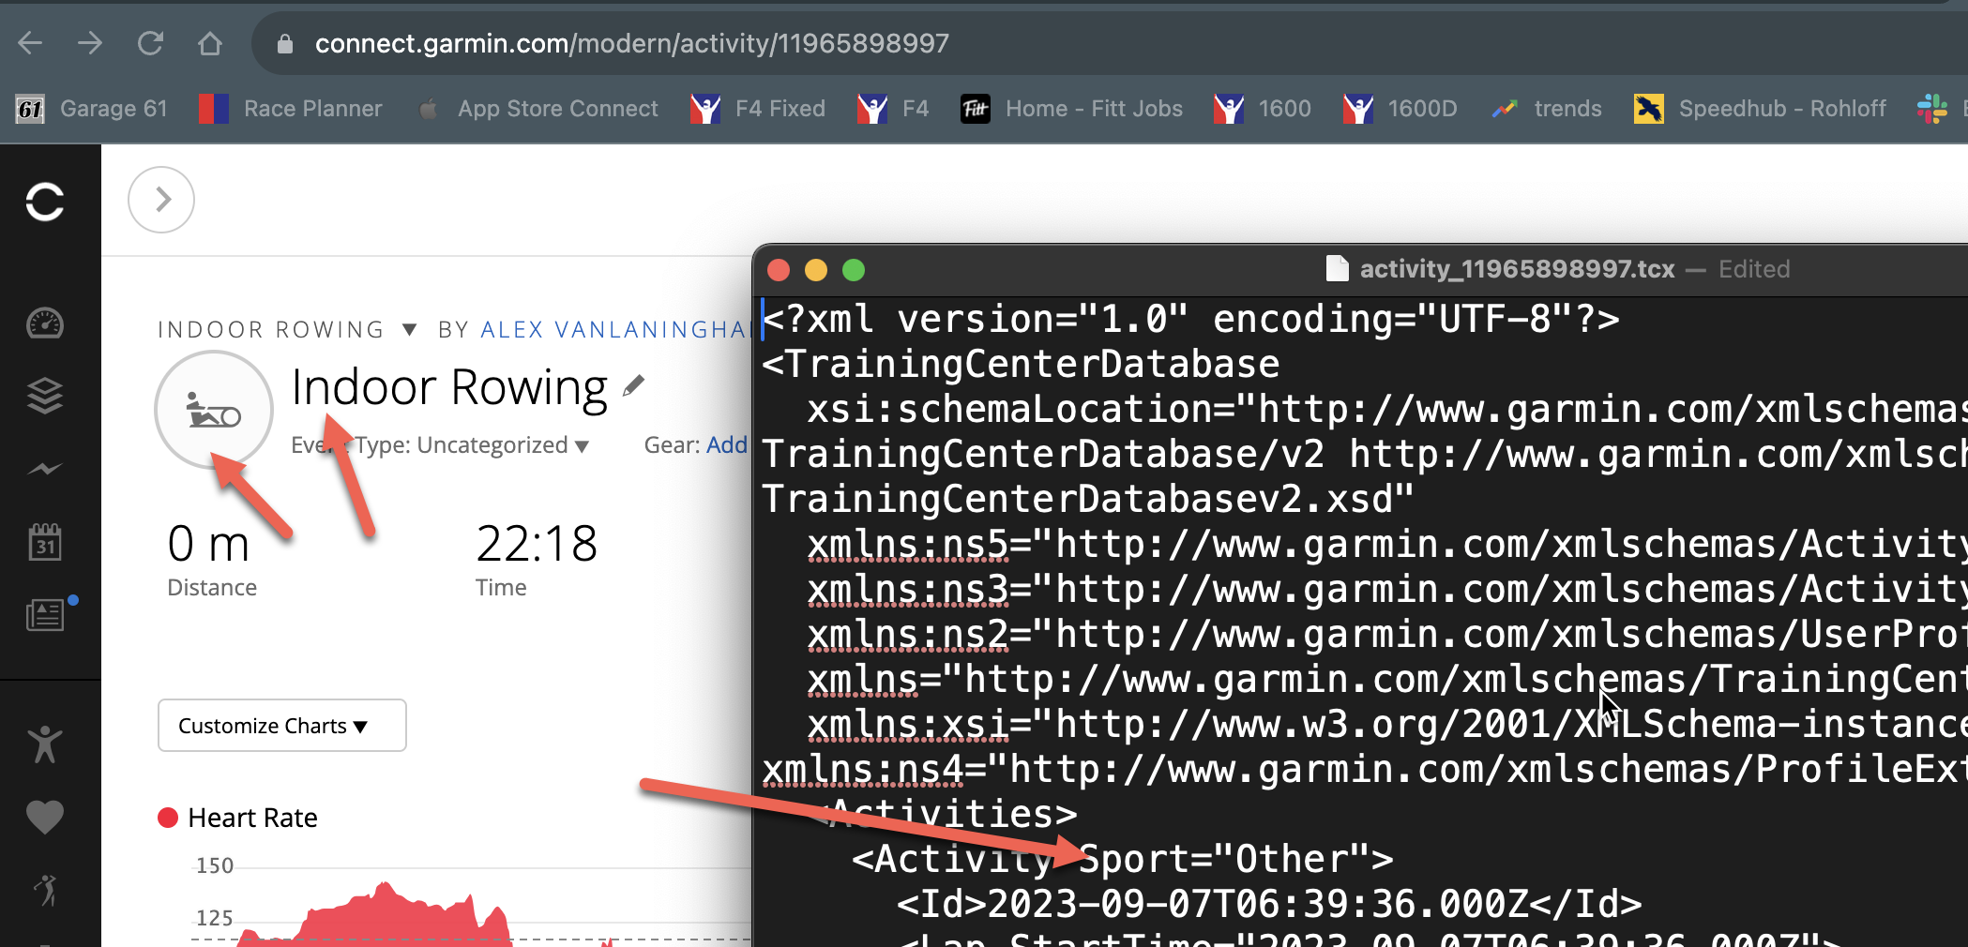Edit activity name with pencil icon
Image resolution: width=1968 pixels, height=947 pixels.
(x=634, y=385)
